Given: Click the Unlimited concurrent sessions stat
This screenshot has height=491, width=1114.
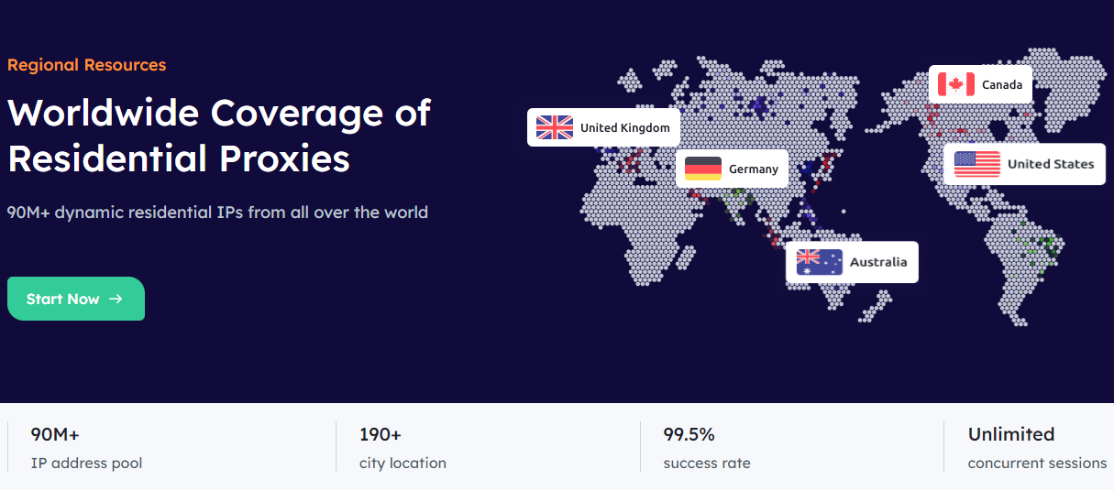Looking at the screenshot, I should click(x=1036, y=448).
